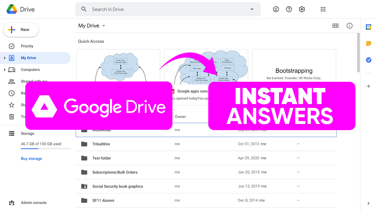Viewport: 376px width, 211px height.
Task: Show the side panel via bottom-right chevron
Action: [368, 203]
